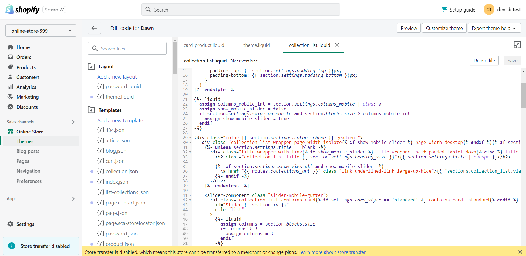
Task: Open Online Store sales channel
Action: 30,132
